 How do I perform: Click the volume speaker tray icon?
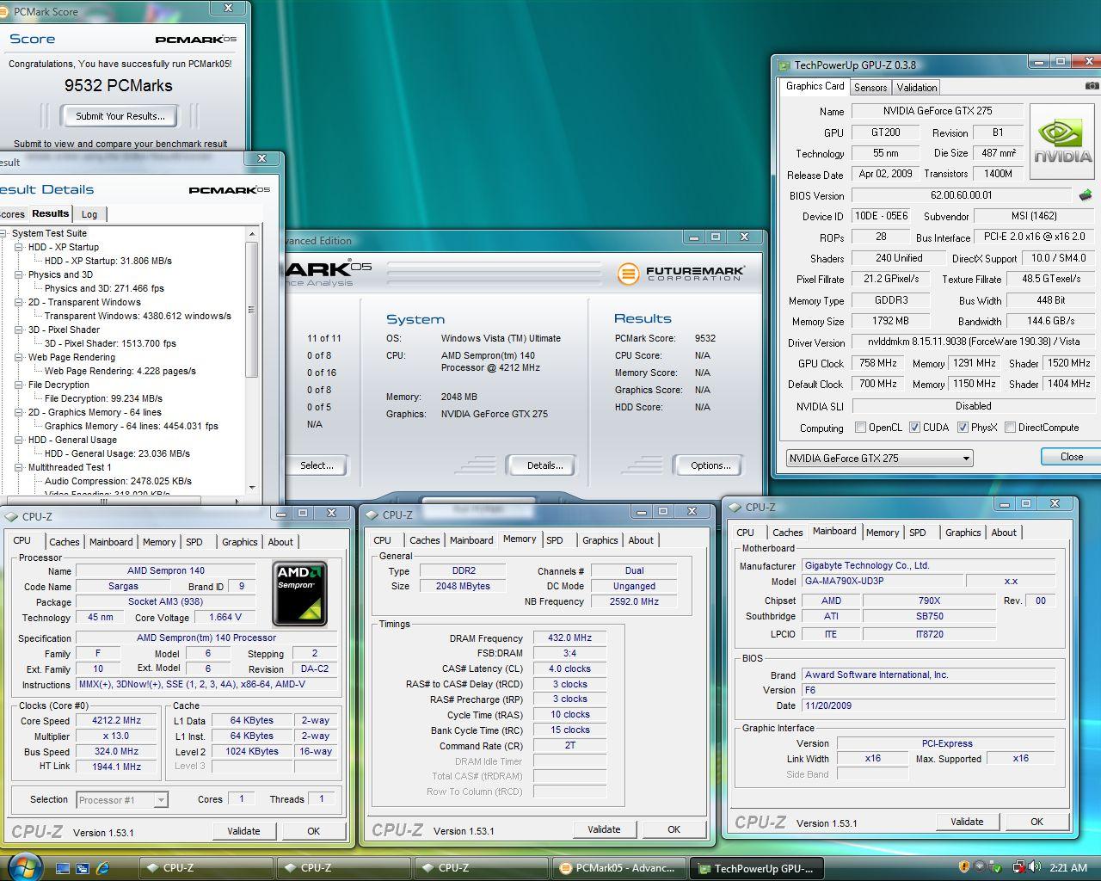pos(1036,867)
